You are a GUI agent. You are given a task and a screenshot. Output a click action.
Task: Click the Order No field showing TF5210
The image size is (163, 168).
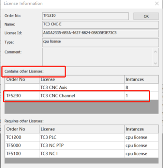click(x=85, y=16)
